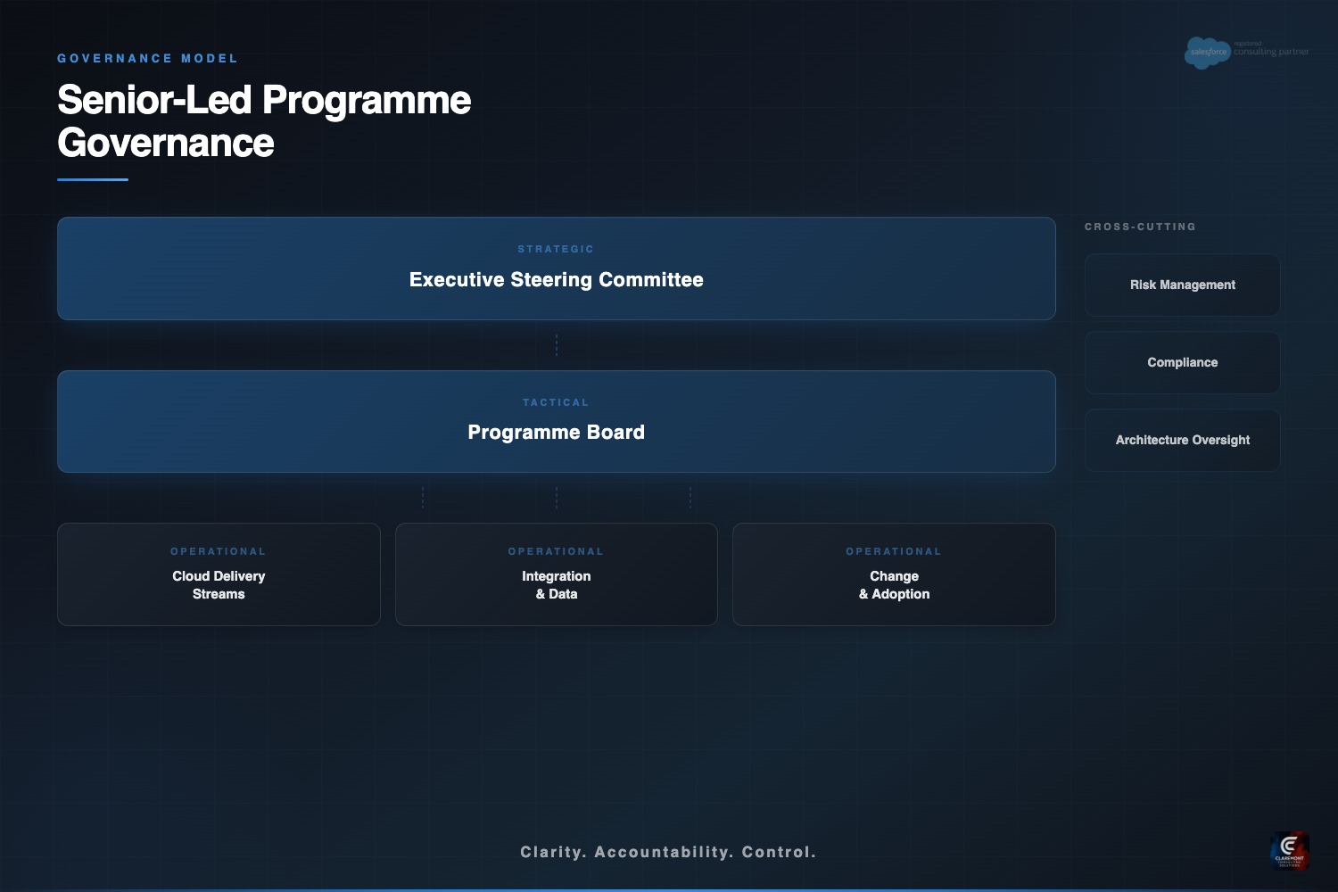Select the Clarity. Accountability. Control. tagline
The width and height of the screenshot is (1338, 892).
pos(668,853)
